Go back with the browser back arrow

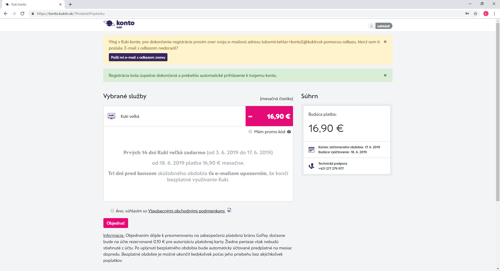click(6, 14)
